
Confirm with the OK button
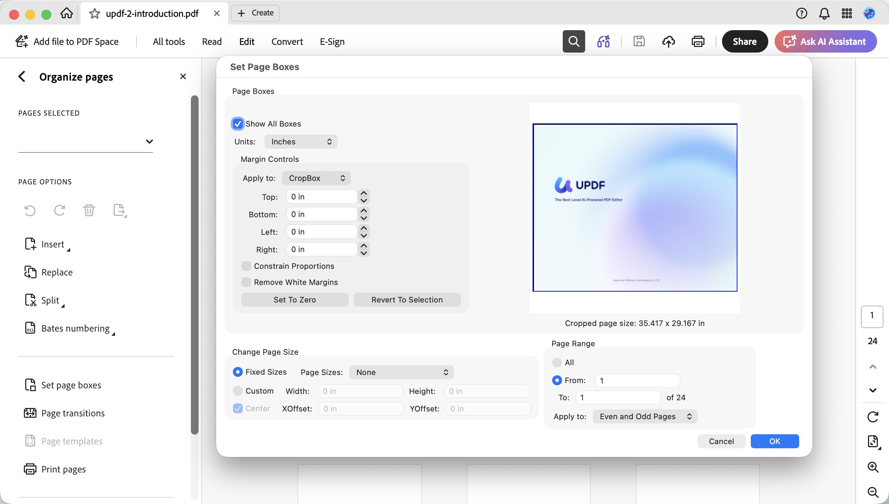pyautogui.click(x=775, y=441)
